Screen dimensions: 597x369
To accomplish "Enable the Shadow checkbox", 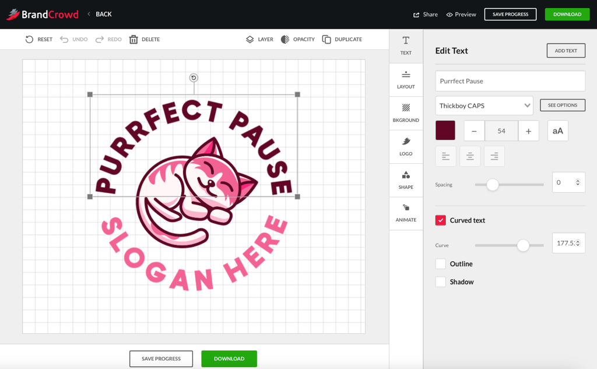I will [441, 282].
